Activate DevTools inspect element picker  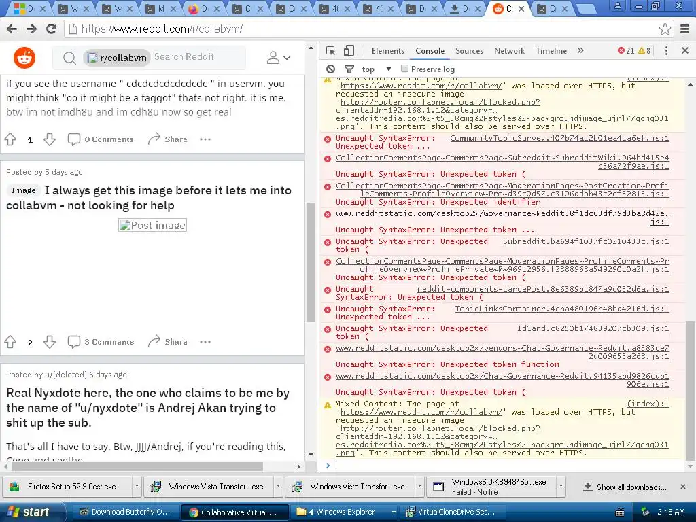pos(331,50)
